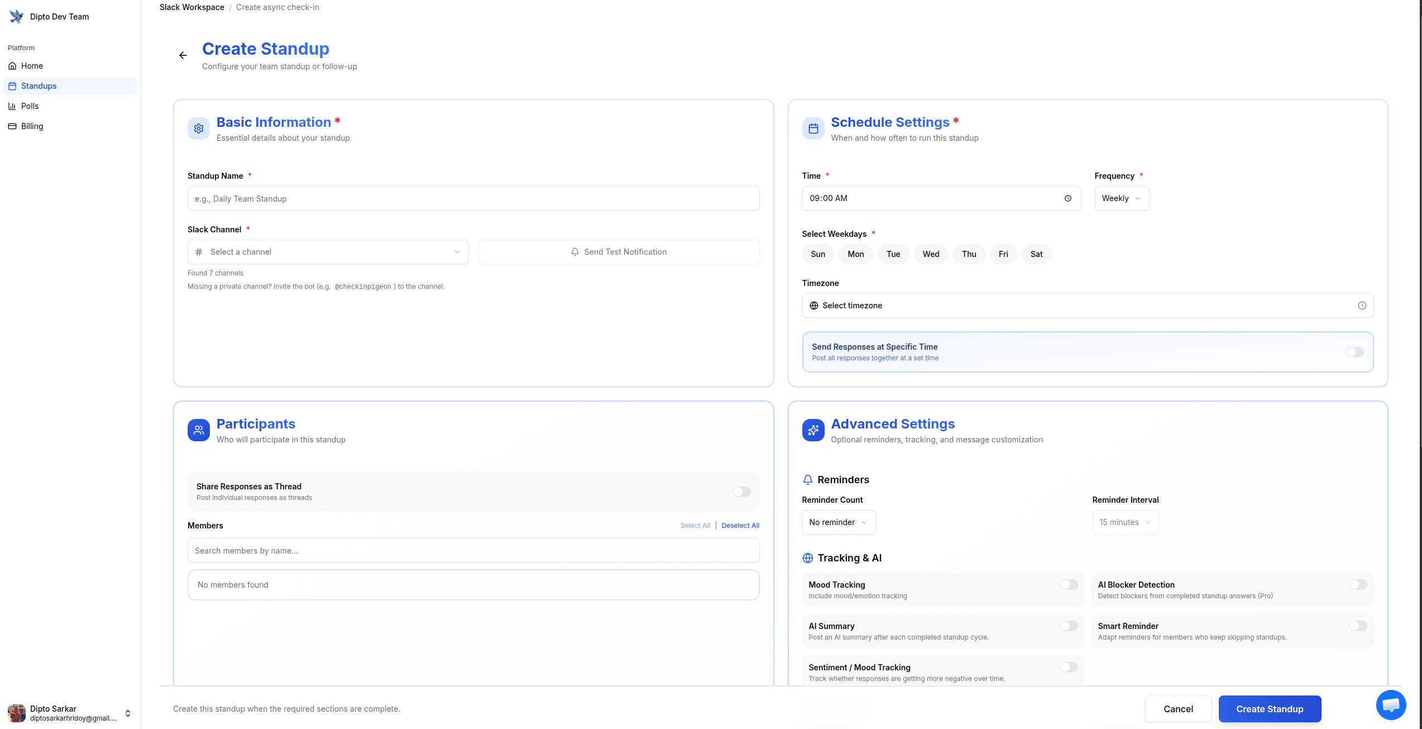Screen dimensions: 1422x729
Task: Open the chat support bubble icon
Action: [1391, 705]
